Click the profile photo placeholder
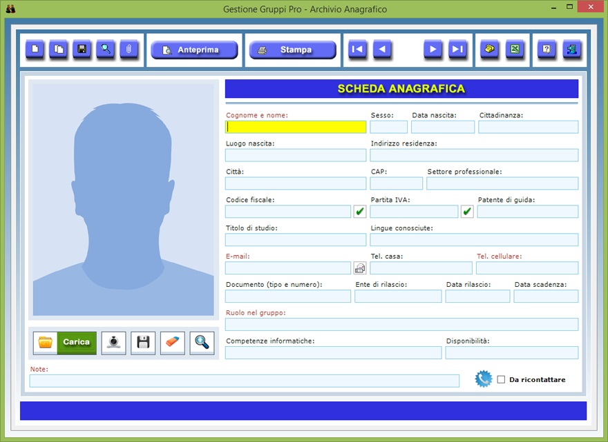The width and height of the screenshot is (608, 442). (123, 199)
